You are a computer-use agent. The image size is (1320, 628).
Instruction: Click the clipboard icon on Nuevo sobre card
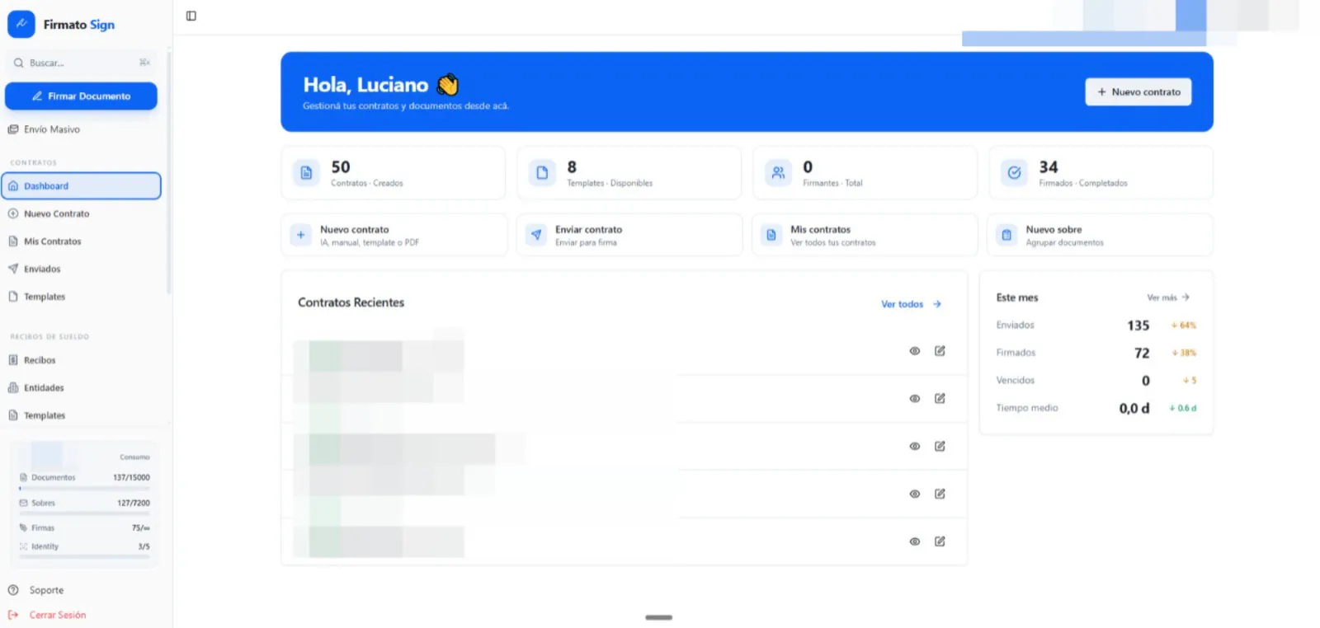click(x=1006, y=235)
